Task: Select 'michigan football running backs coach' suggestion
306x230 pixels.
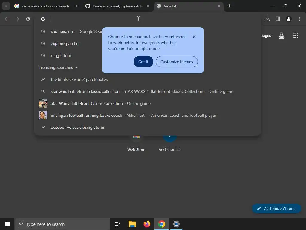Action: (x=148, y=115)
